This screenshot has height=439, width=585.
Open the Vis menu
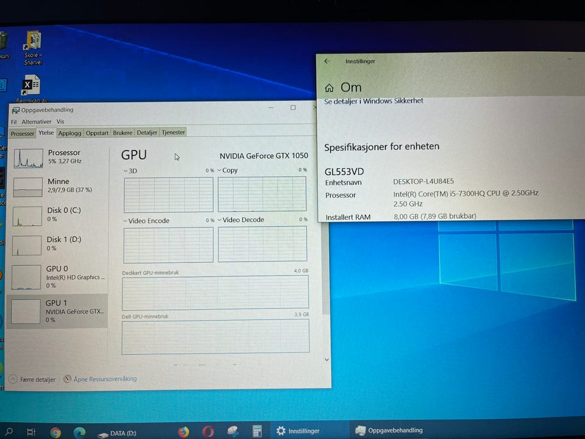pos(60,122)
